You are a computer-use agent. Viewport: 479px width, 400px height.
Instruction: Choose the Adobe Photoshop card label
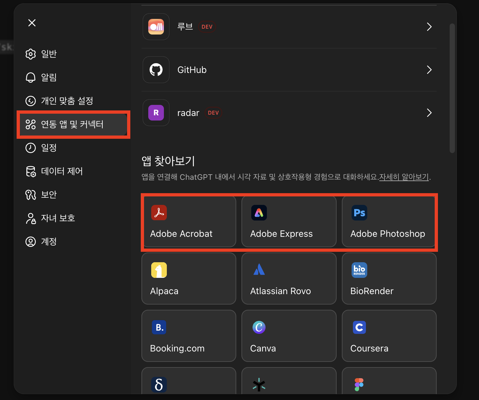point(387,234)
